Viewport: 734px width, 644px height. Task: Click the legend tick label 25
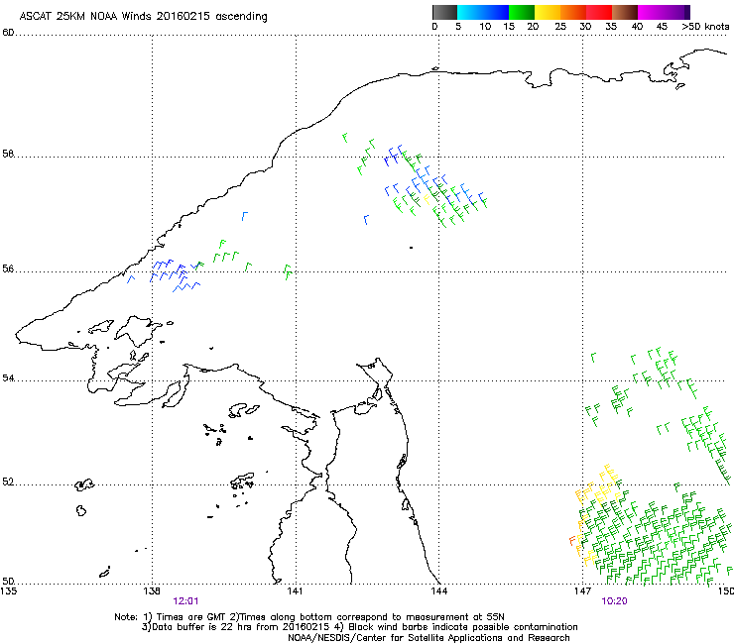point(560,27)
